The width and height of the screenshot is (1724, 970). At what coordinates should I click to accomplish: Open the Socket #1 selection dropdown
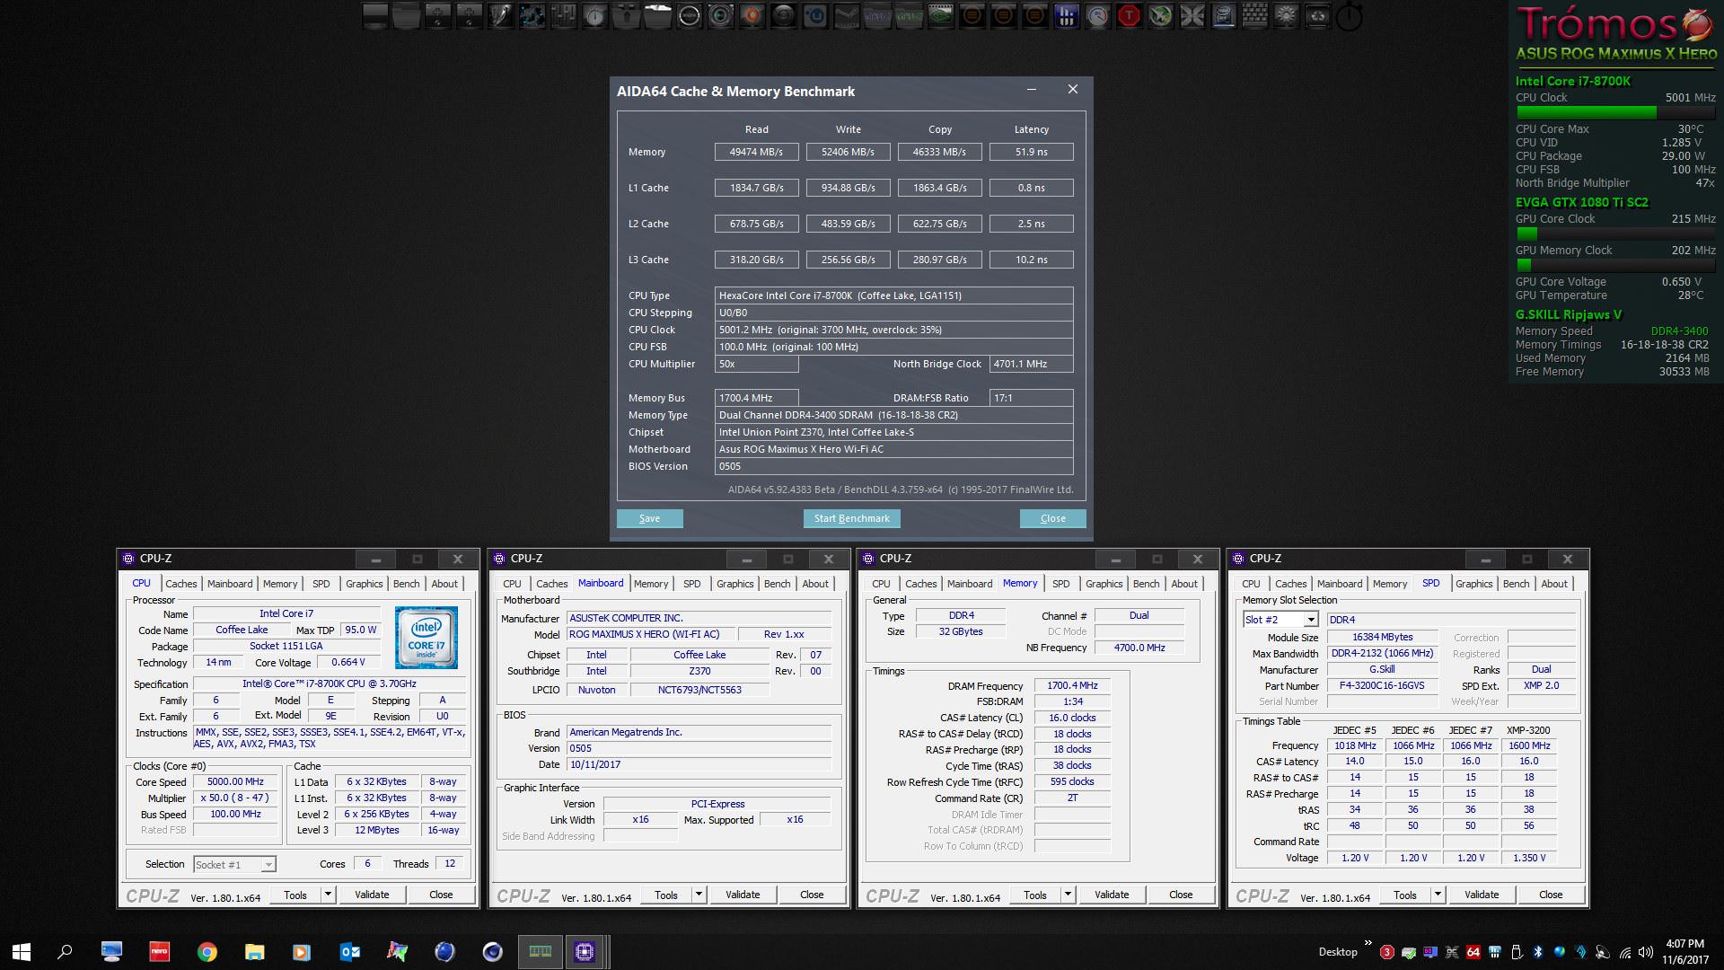pos(268,864)
